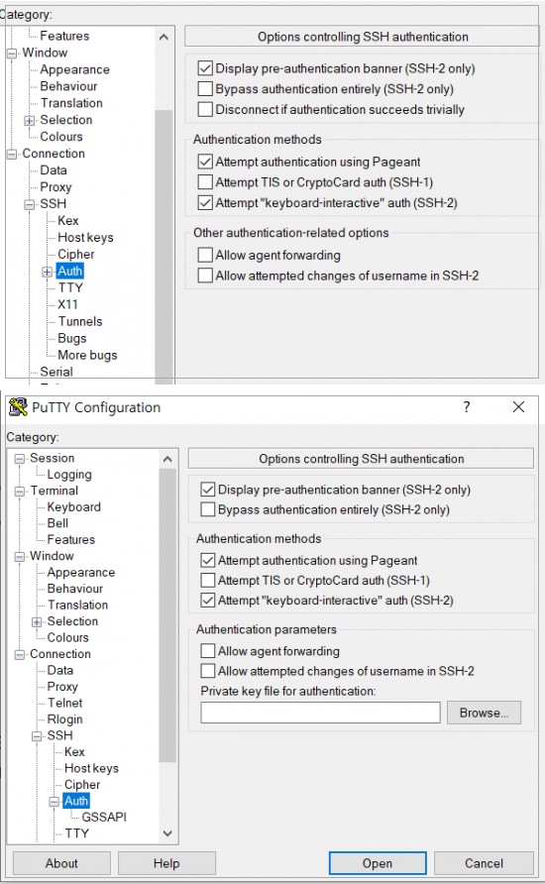
Task: Click the Help button
Action: click(166, 863)
